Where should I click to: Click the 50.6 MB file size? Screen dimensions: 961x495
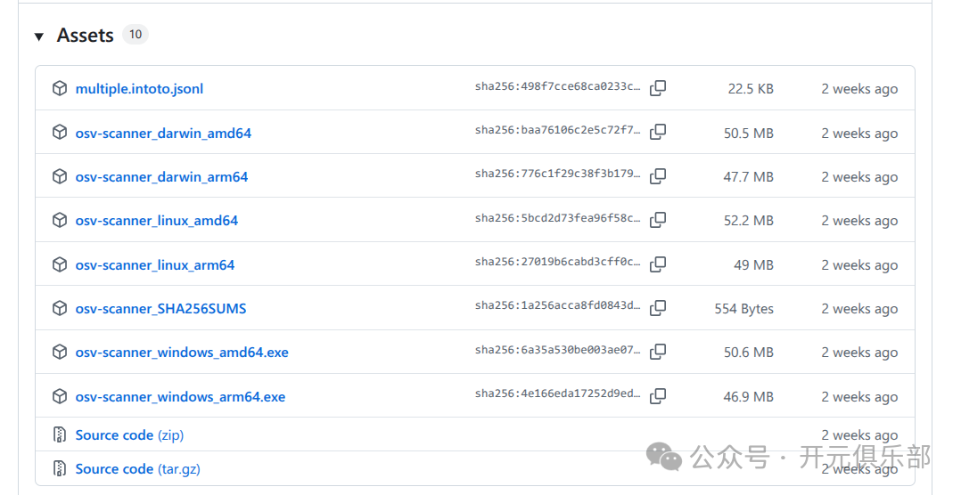click(x=748, y=353)
